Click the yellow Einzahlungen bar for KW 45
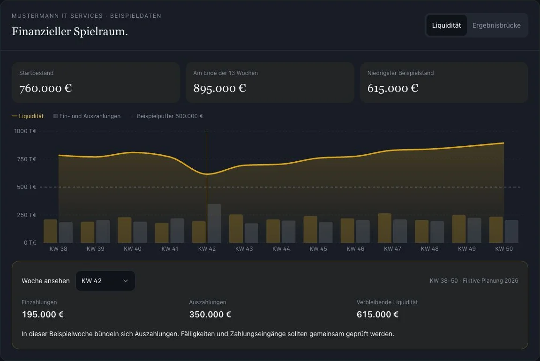Screen dimensions: 540x361 [310, 229]
